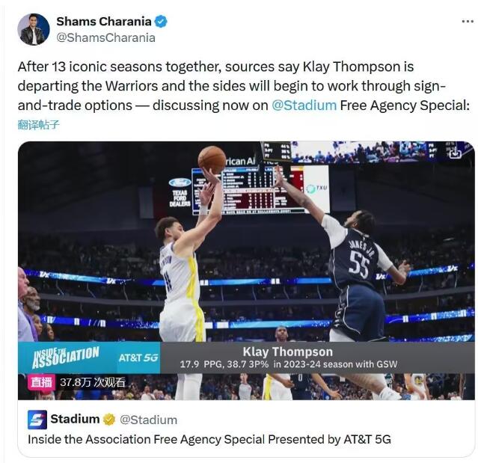
Task: Click the Stadium logo avatar in the card
Action: (37, 420)
